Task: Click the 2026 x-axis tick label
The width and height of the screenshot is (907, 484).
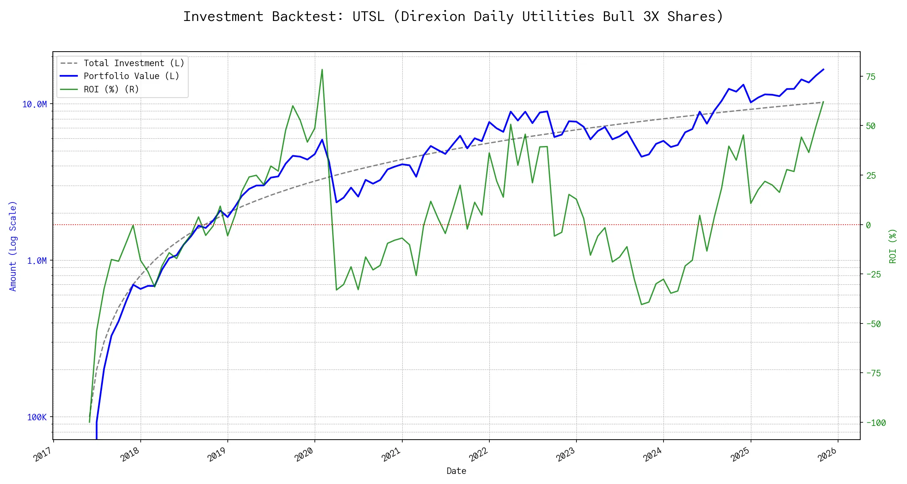Action: [x=827, y=455]
